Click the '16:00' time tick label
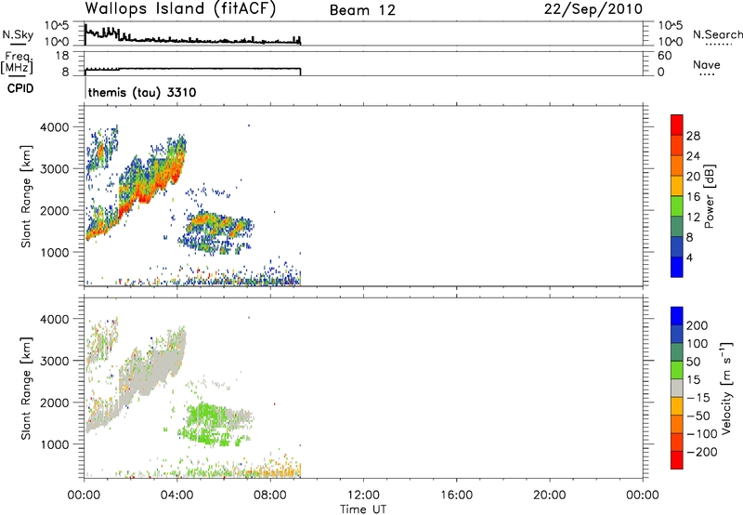Screen dimensions: 743x515 [x=456, y=495]
